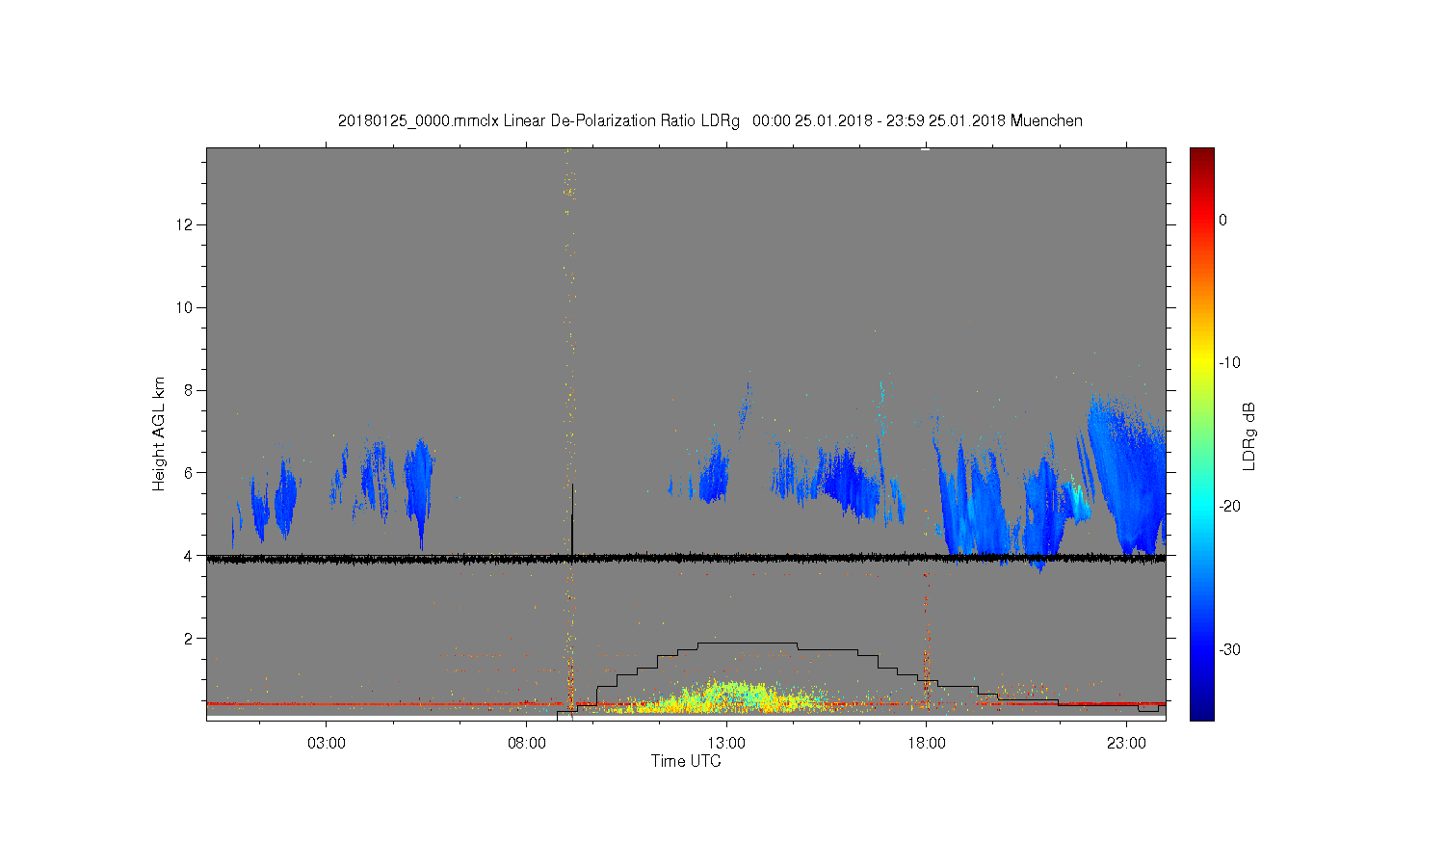The image size is (1445, 867).
Task: Click the height tick label 2
Action: (189, 639)
